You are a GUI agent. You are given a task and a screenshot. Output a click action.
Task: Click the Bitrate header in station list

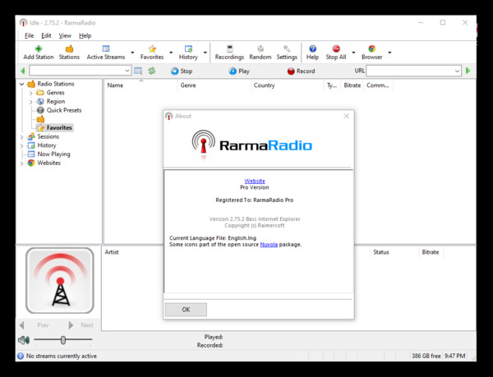pyautogui.click(x=352, y=85)
